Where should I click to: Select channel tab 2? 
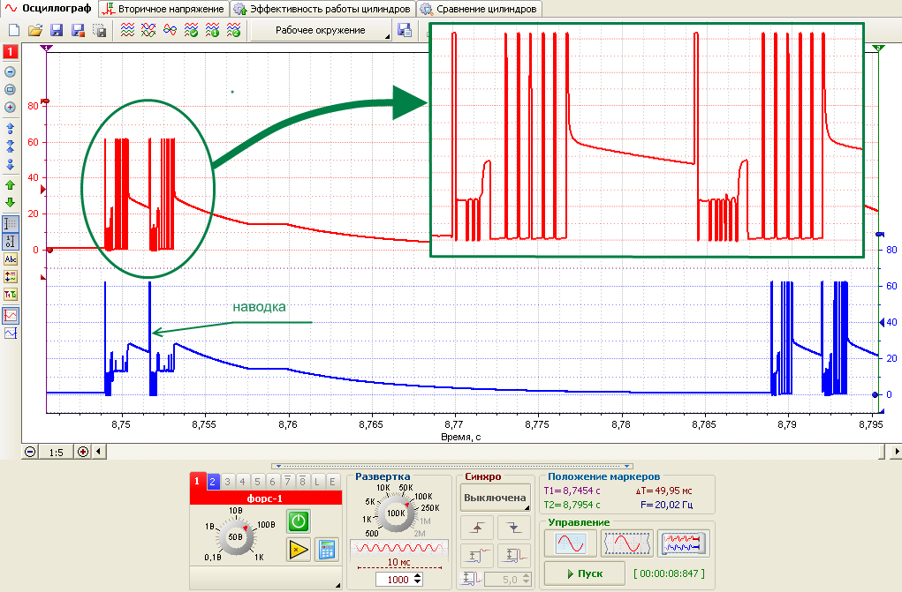pyautogui.click(x=212, y=482)
